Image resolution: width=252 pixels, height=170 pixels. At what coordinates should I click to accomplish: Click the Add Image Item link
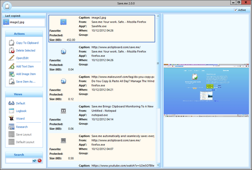coord(26,74)
